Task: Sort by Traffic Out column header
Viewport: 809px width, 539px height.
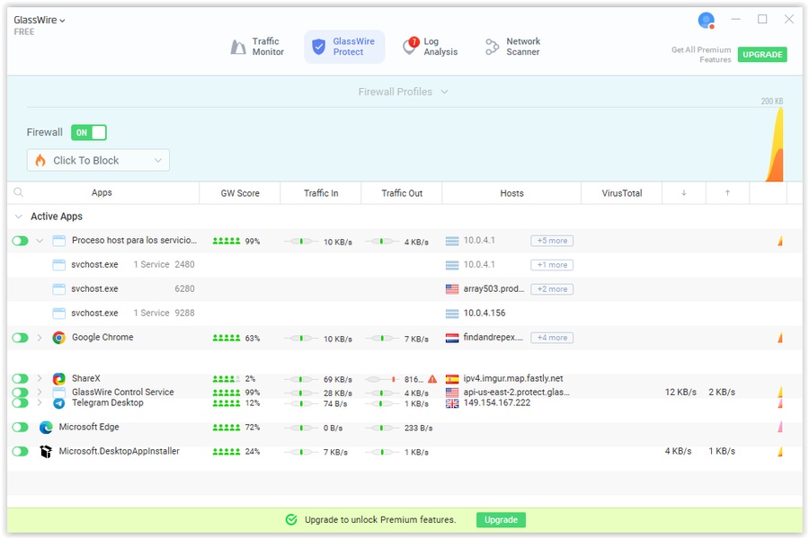Action: 402,193
